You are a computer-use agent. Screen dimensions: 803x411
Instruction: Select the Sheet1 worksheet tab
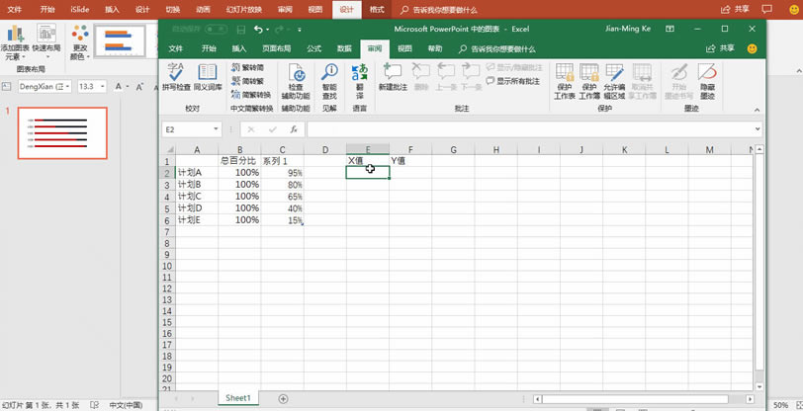click(x=238, y=398)
